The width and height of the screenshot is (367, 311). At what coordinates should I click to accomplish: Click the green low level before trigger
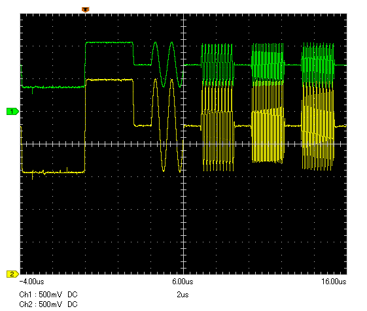[54, 87]
